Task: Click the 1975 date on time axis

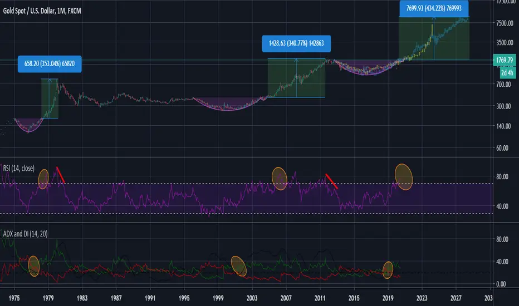Action: pyautogui.click(x=14, y=298)
